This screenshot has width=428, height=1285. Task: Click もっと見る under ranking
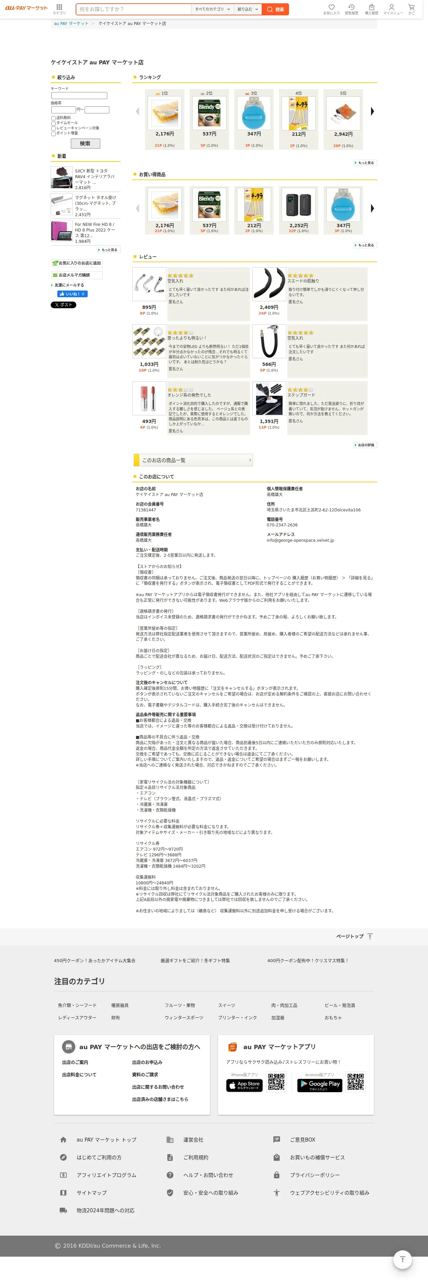tap(365, 163)
